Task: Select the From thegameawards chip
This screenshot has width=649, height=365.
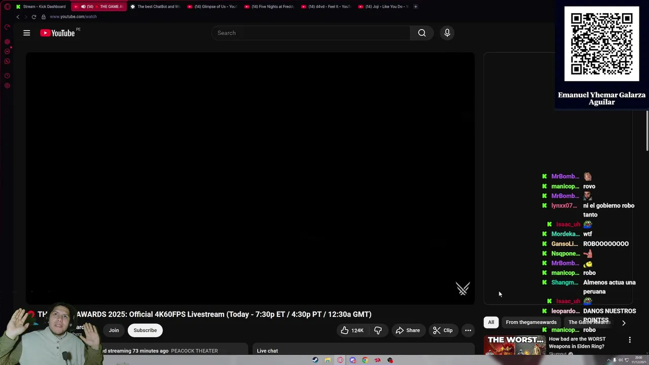Action: (531, 322)
